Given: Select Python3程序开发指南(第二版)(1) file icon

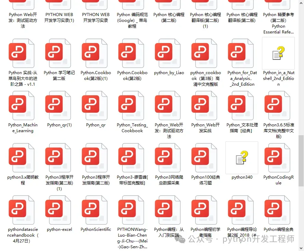Looking at the screenshot, I should [58, 157].
